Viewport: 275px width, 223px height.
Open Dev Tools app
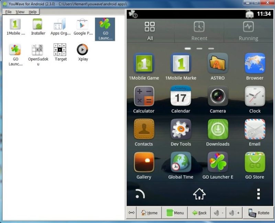pyautogui.click(x=181, y=129)
